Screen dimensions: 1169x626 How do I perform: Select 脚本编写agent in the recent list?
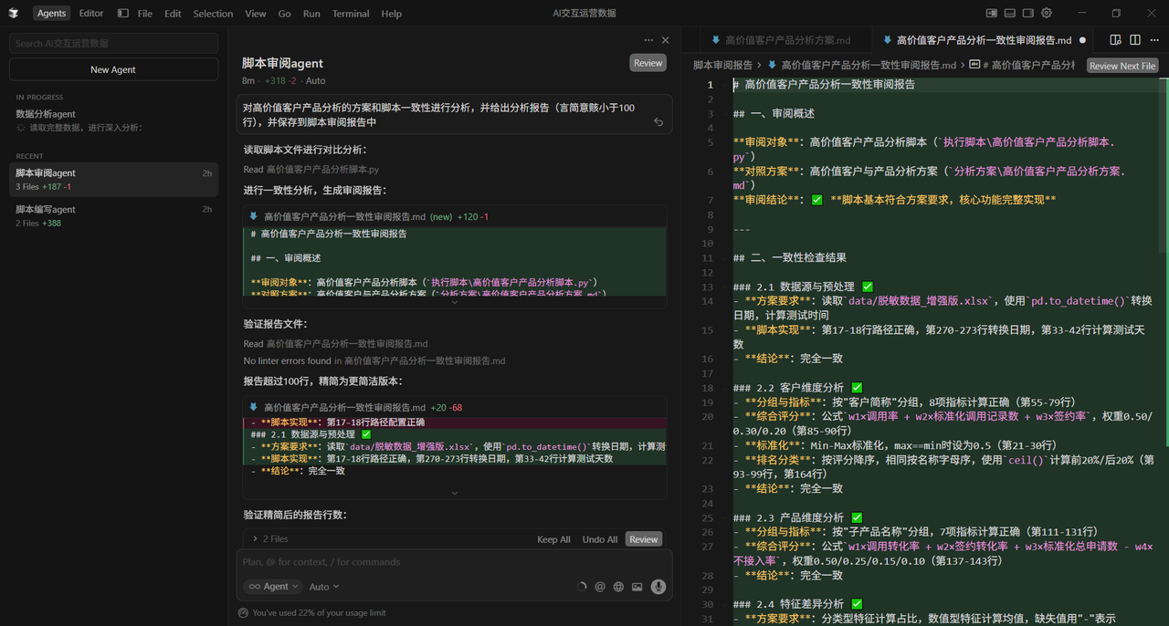point(46,209)
